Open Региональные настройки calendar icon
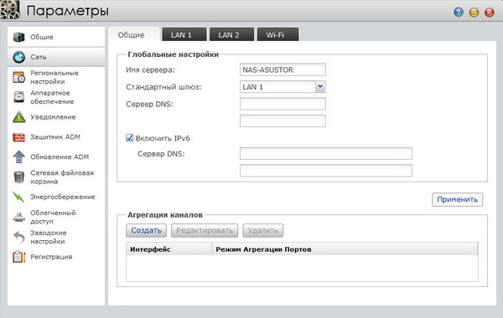The width and height of the screenshot is (503, 318). pyautogui.click(x=19, y=77)
